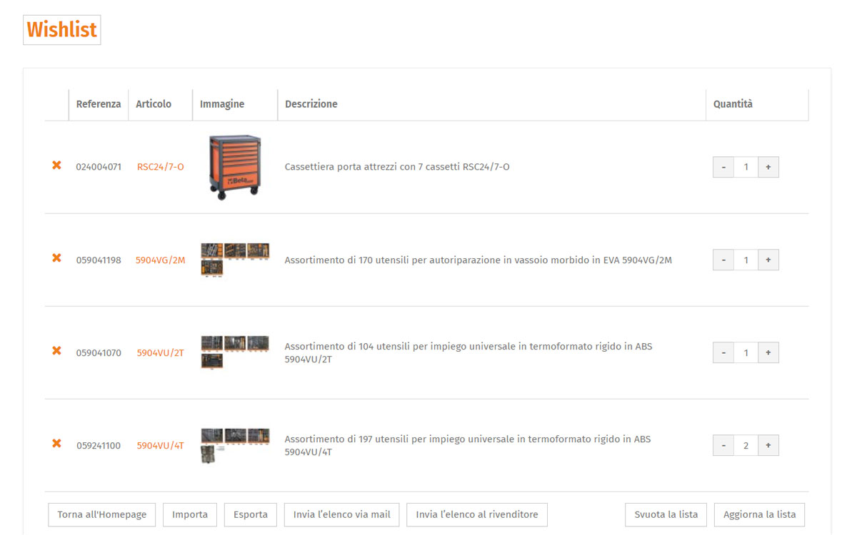Open the orange tool cabinet thumbnail
Viewport: 857px width, 535px height.
(x=235, y=167)
